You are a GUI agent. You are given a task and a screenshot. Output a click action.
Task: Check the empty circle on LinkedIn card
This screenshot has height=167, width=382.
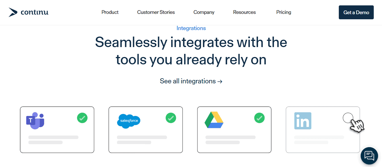click(348, 118)
